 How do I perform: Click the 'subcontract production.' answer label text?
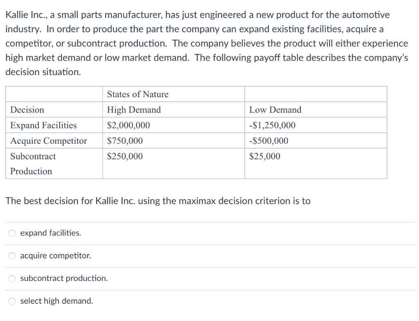64,279
